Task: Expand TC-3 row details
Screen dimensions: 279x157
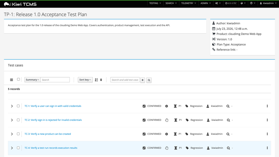Action: (12, 134)
